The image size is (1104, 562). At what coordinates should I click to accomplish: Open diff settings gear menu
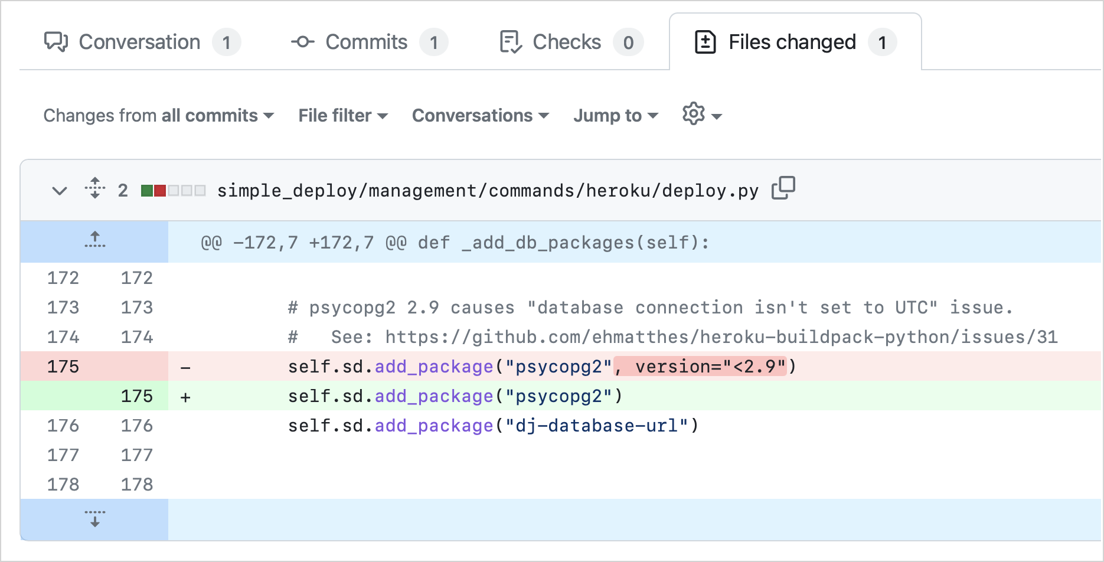tap(702, 114)
